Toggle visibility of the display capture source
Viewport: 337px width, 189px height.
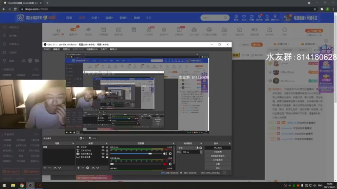pos(103,157)
